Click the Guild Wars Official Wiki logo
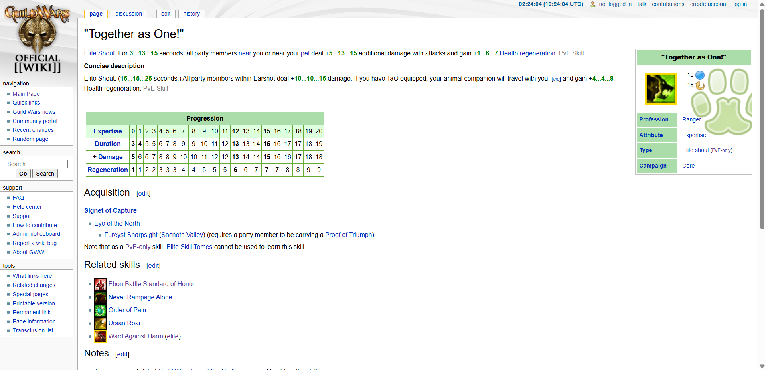This screenshot has width=766, height=370. coord(38,39)
